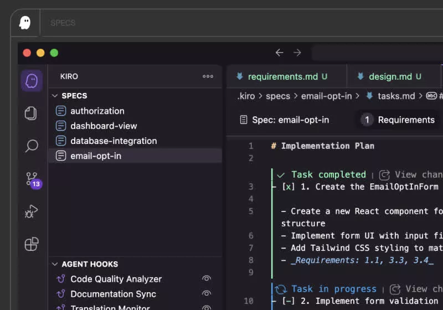The width and height of the screenshot is (443, 310).
Task: Open the Documentation Sync hook
Action: click(114, 294)
